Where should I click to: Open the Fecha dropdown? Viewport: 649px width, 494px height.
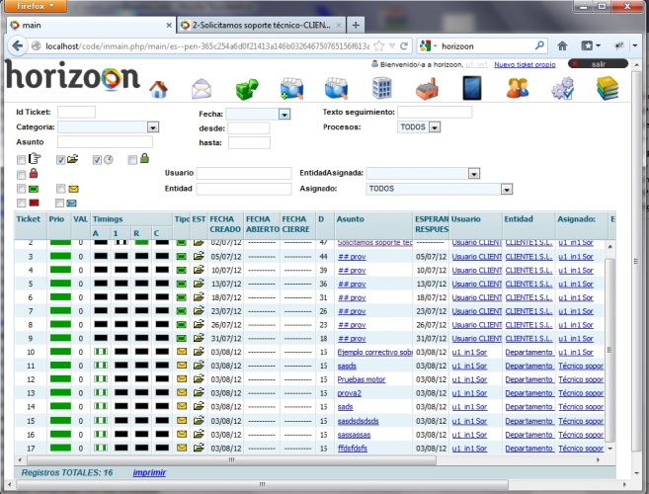tap(284, 114)
